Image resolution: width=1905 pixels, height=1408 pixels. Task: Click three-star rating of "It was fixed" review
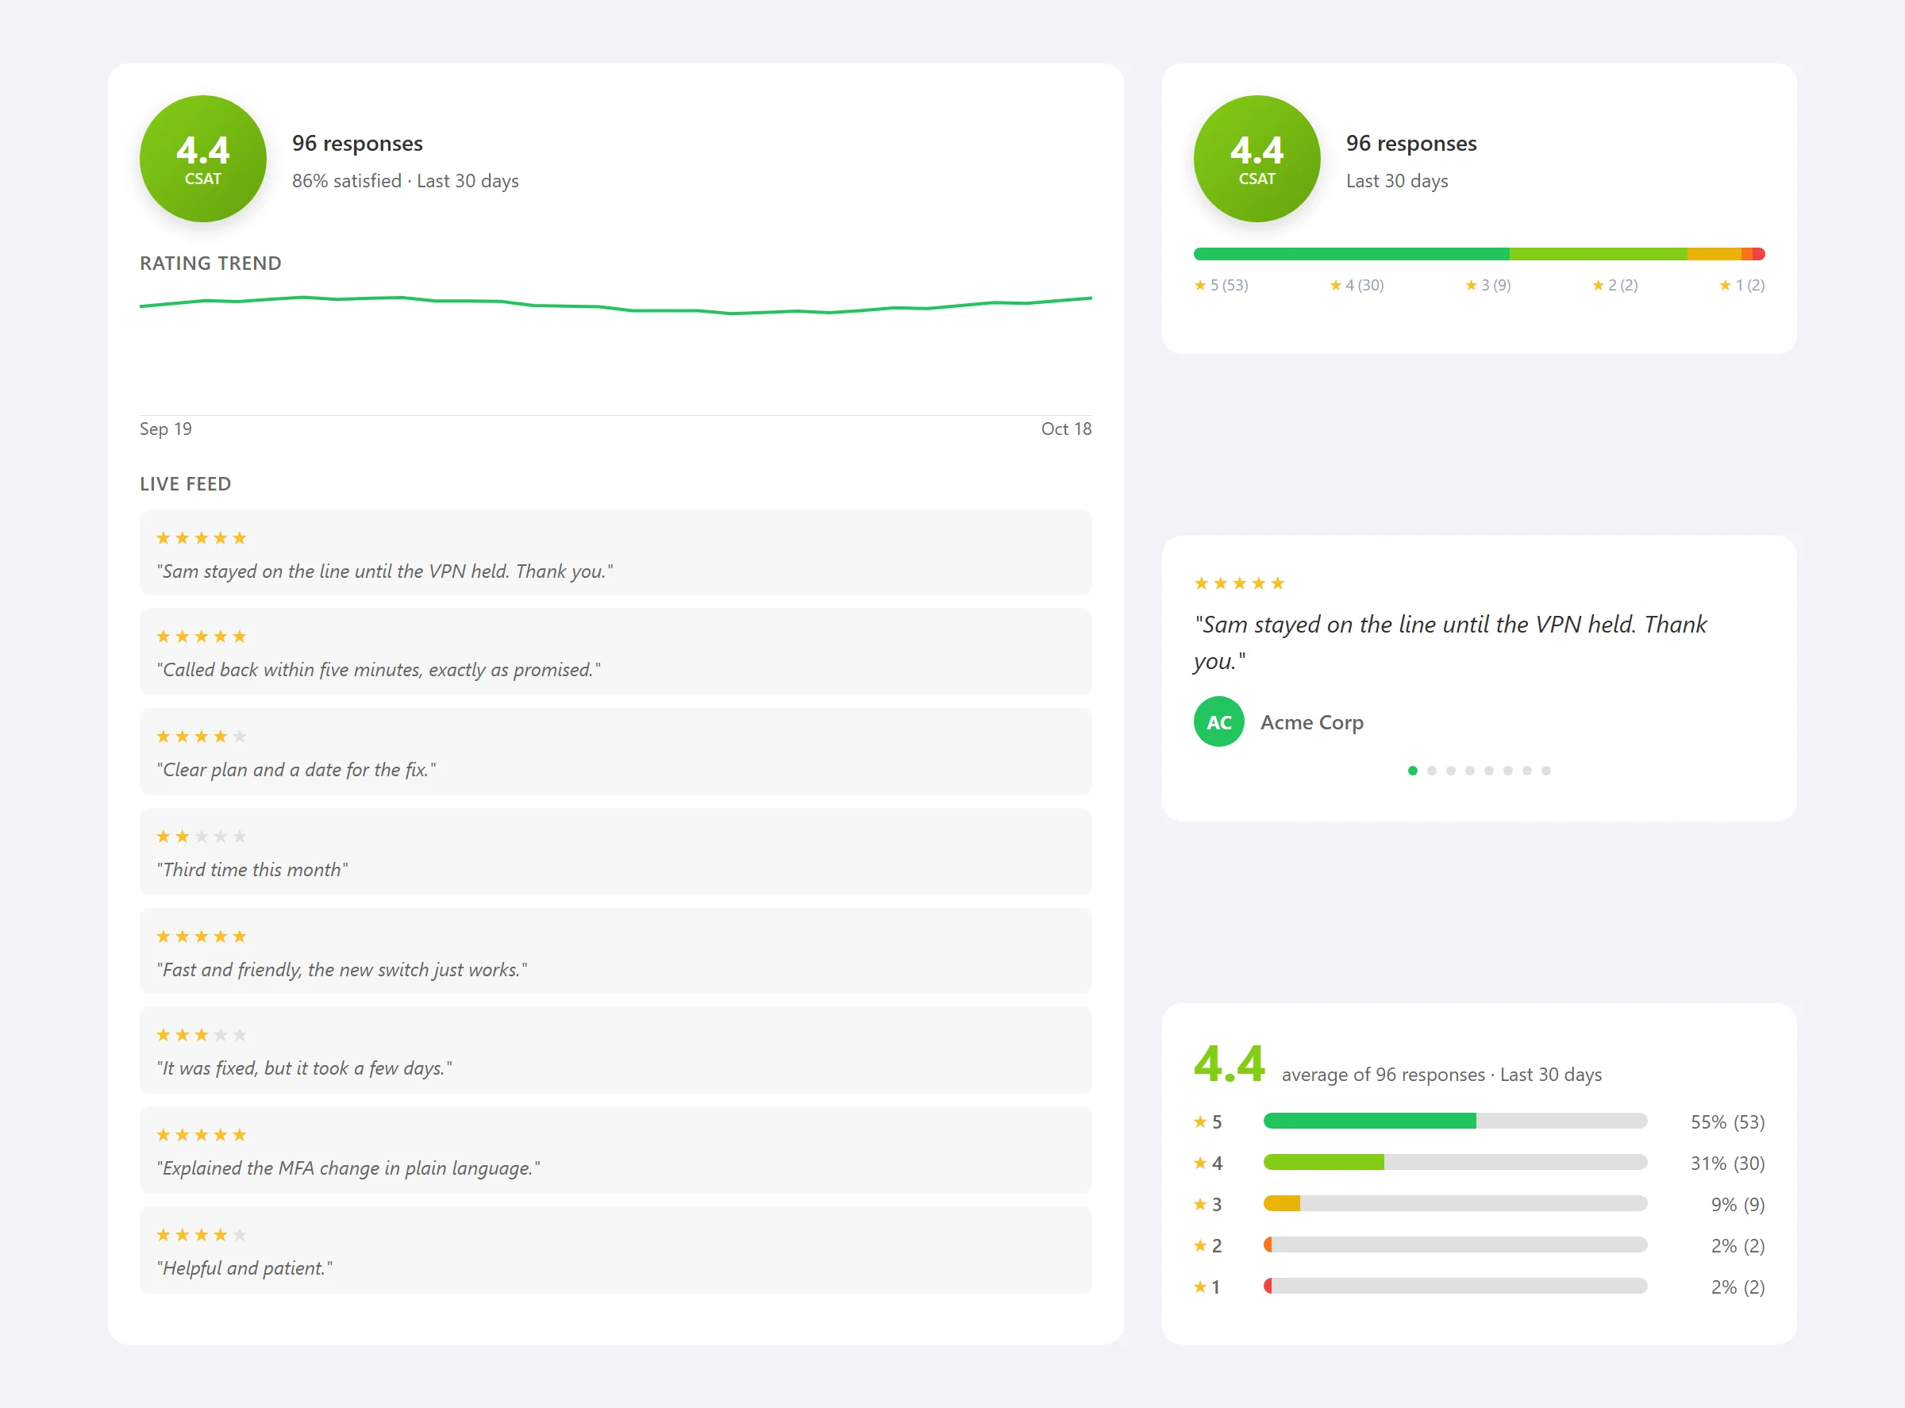tap(201, 1035)
